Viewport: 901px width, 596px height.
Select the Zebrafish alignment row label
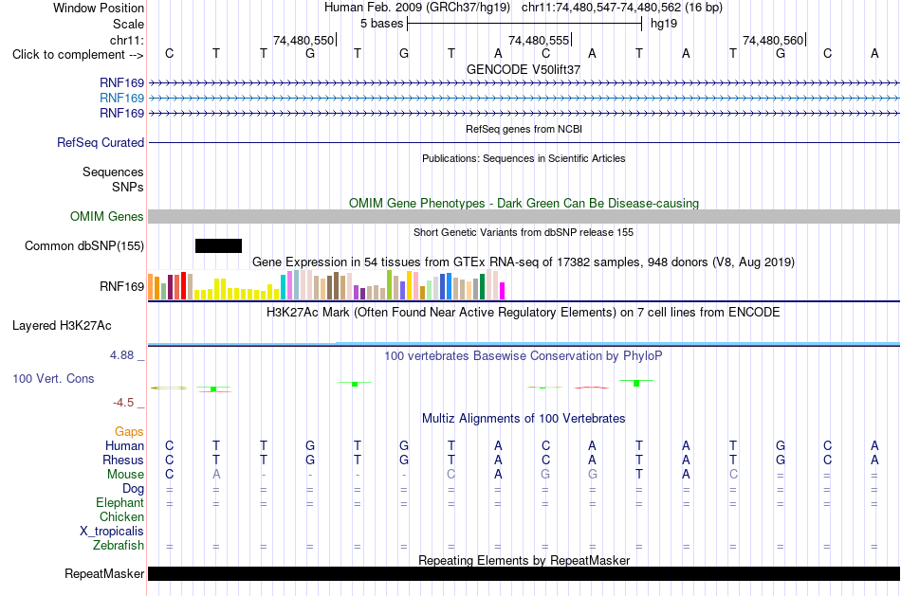coord(119,546)
